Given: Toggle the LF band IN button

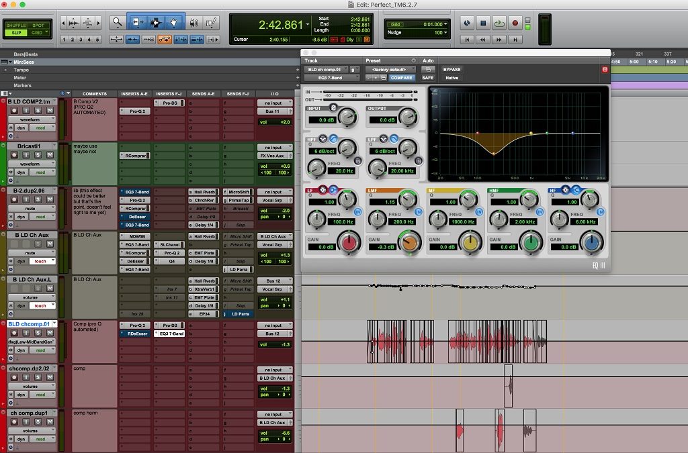Looking at the screenshot, I should [358, 212].
